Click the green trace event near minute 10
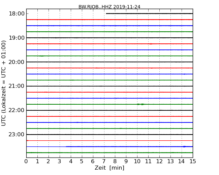The image size is (219, 175). 141,104
